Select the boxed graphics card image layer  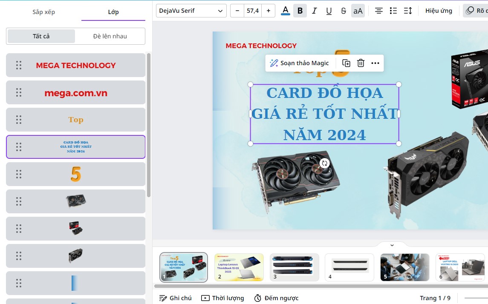point(75,229)
